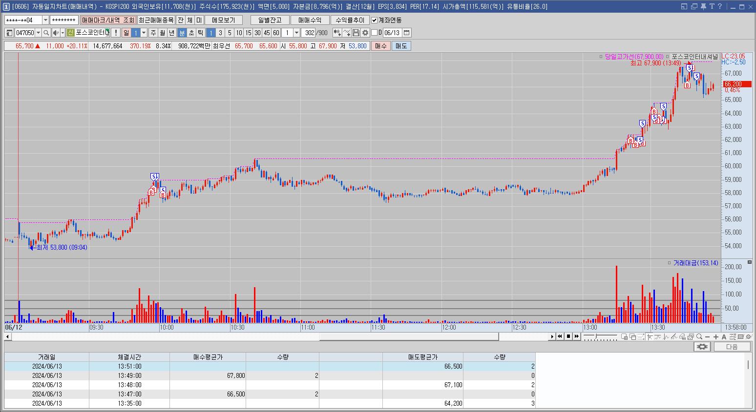Click the T font icon in title bar
756x412 pixels.
[712, 6]
